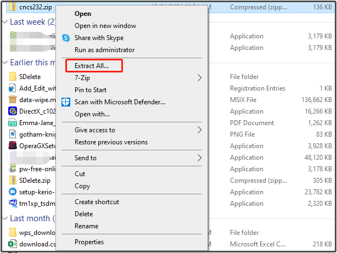The height and width of the screenshot is (253, 337).
Task: Click the 136,662 KB size cell
Action: point(317,100)
